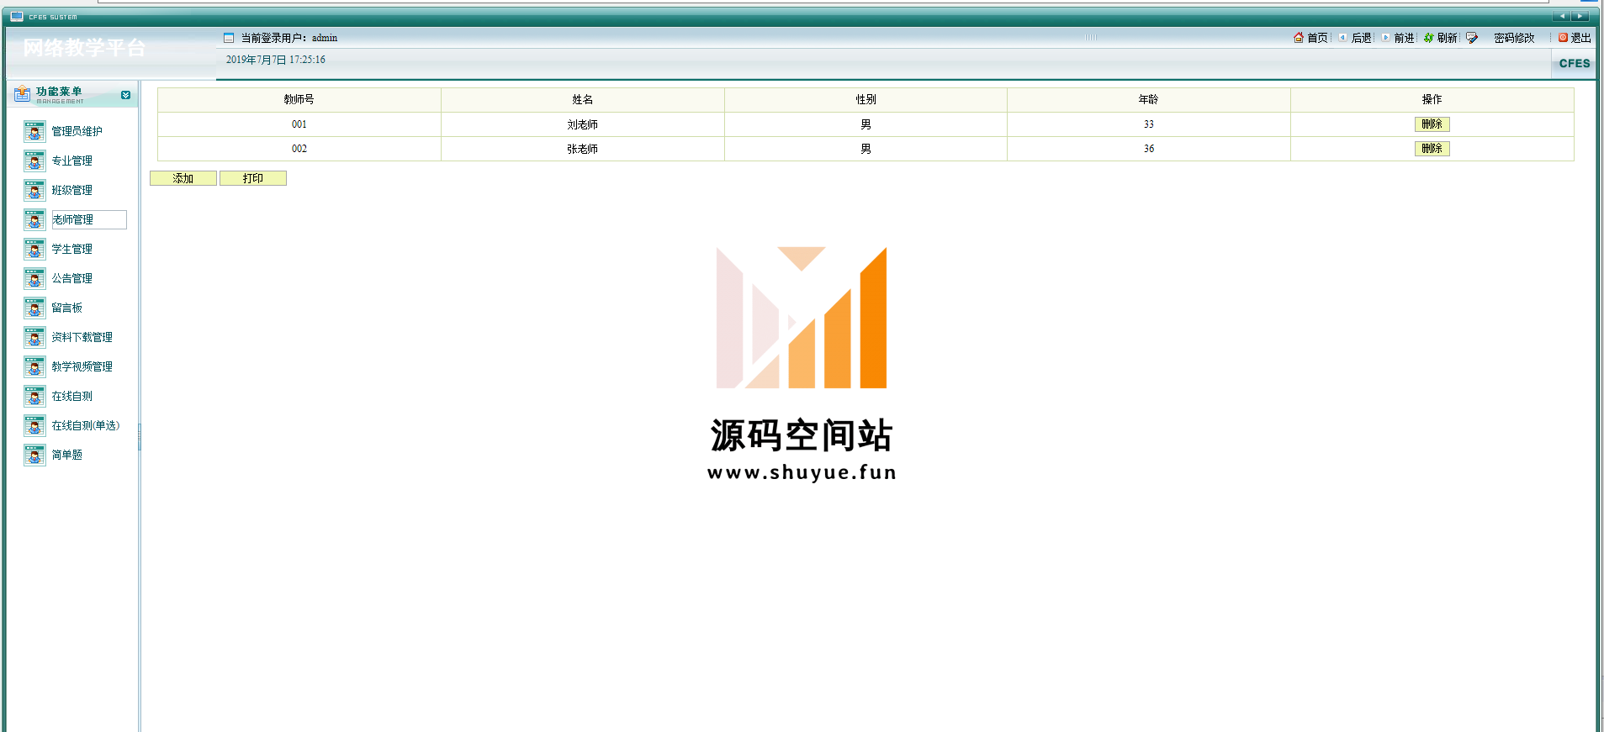1604x732 pixels.
Task: Click the 功能菜单 header icon
Action: click(x=23, y=93)
